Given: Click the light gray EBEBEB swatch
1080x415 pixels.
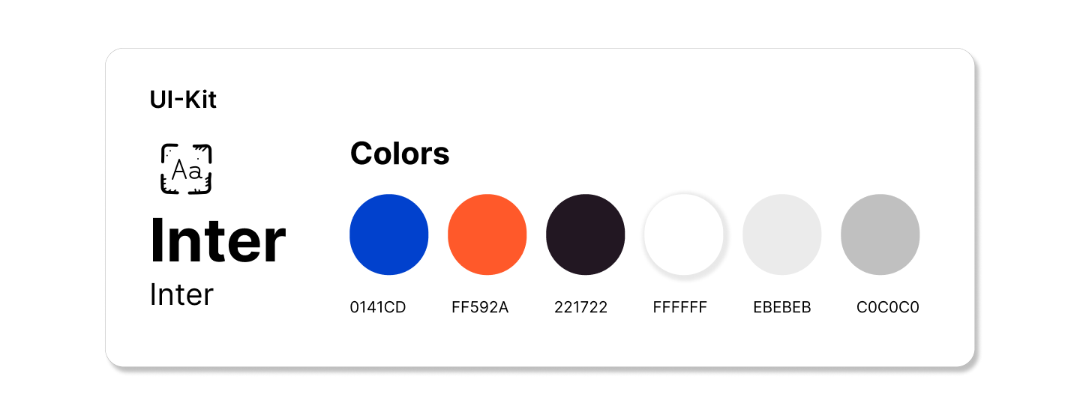Looking at the screenshot, I should pyautogui.click(x=782, y=234).
